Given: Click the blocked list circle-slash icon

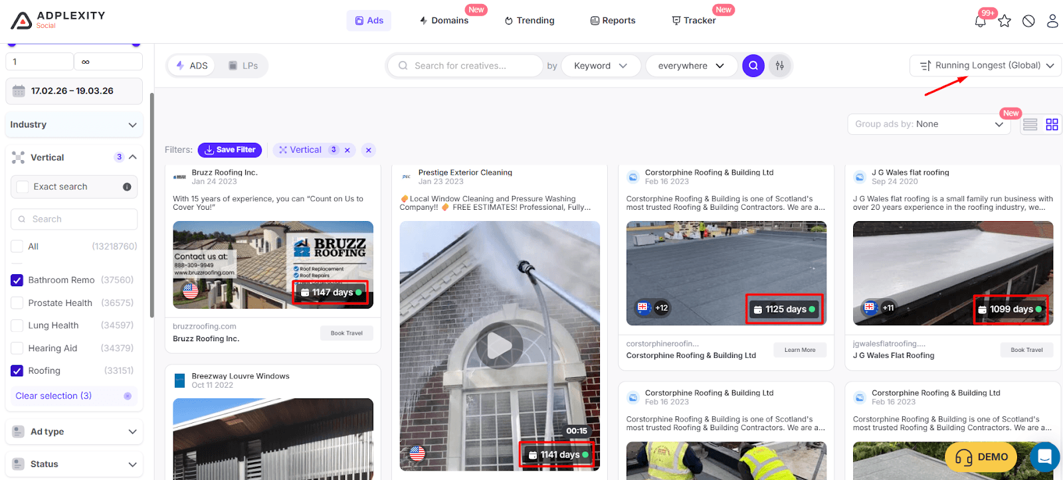Looking at the screenshot, I should (x=1028, y=21).
